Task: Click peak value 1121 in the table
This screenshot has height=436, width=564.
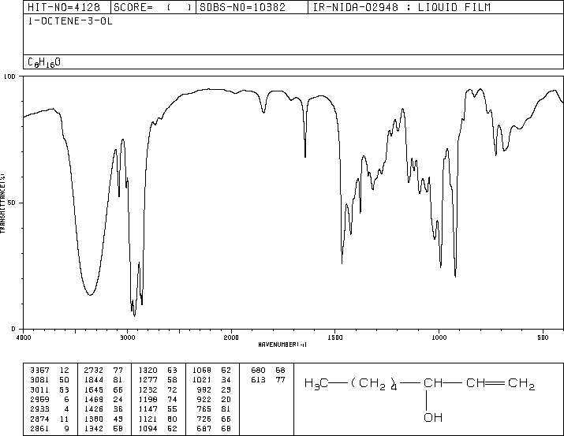Action: (148, 419)
